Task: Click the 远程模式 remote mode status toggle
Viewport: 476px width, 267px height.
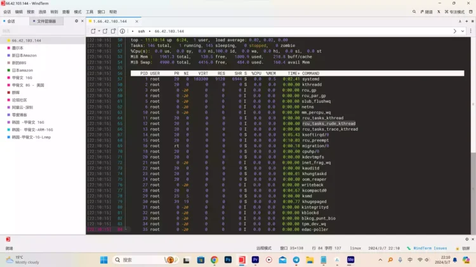Action: coord(264,248)
